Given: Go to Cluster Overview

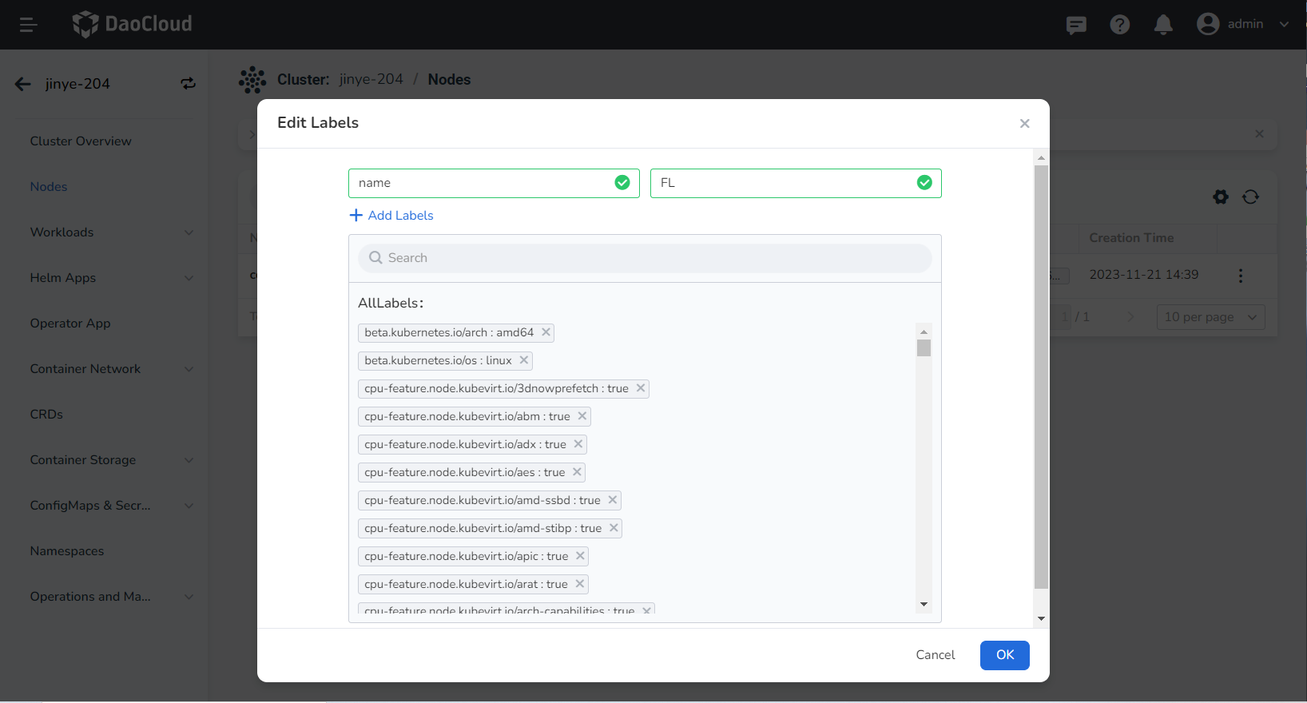Looking at the screenshot, I should (81, 141).
